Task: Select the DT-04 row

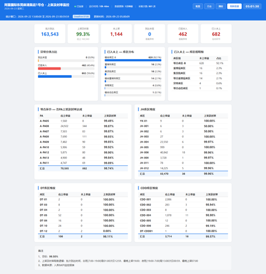Action: (83, 210)
